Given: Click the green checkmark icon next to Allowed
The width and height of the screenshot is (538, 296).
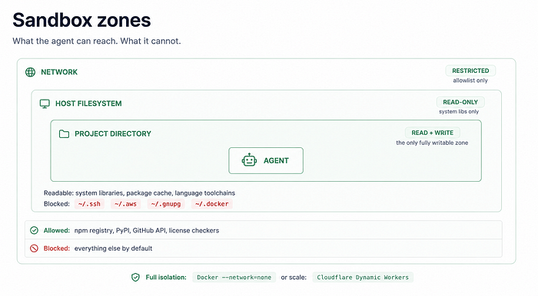Looking at the screenshot, I should click(x=34, y=230).
